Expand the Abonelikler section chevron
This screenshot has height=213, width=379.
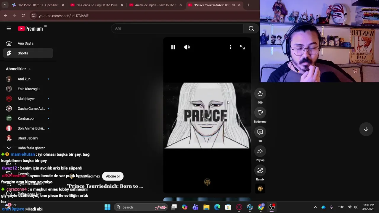pos(30,69)
